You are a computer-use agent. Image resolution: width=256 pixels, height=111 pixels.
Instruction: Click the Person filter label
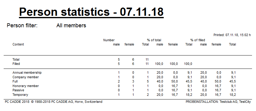tap(22, 25)
